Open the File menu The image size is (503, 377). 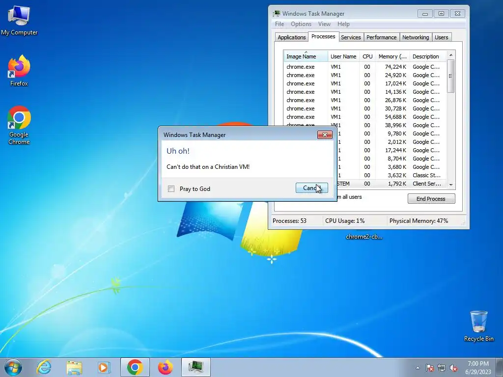279,24
